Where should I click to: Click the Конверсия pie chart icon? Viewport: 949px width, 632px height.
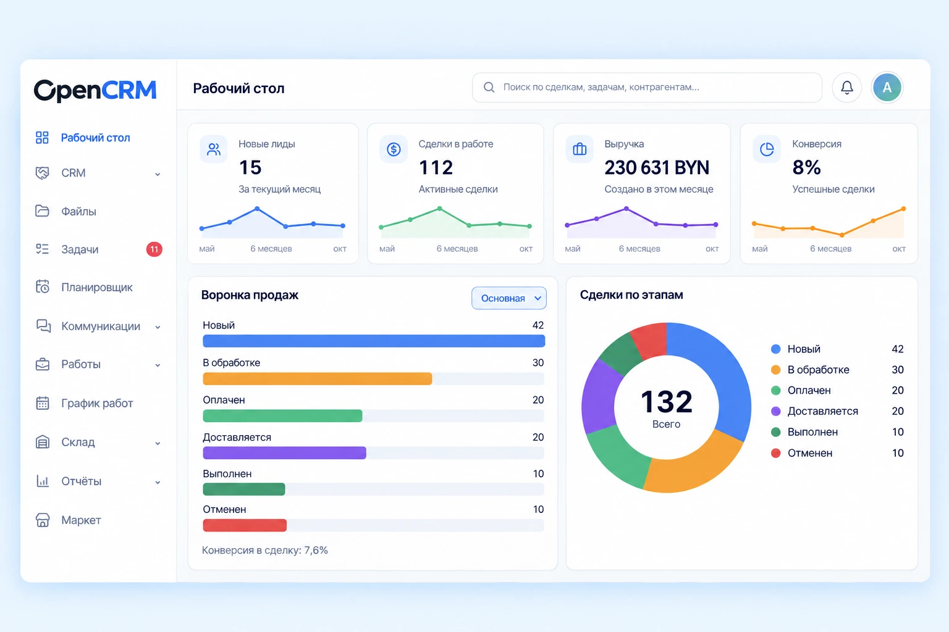point(767,149)
